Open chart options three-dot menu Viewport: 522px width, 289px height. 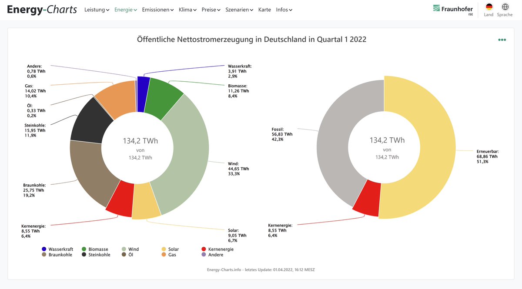502,40
